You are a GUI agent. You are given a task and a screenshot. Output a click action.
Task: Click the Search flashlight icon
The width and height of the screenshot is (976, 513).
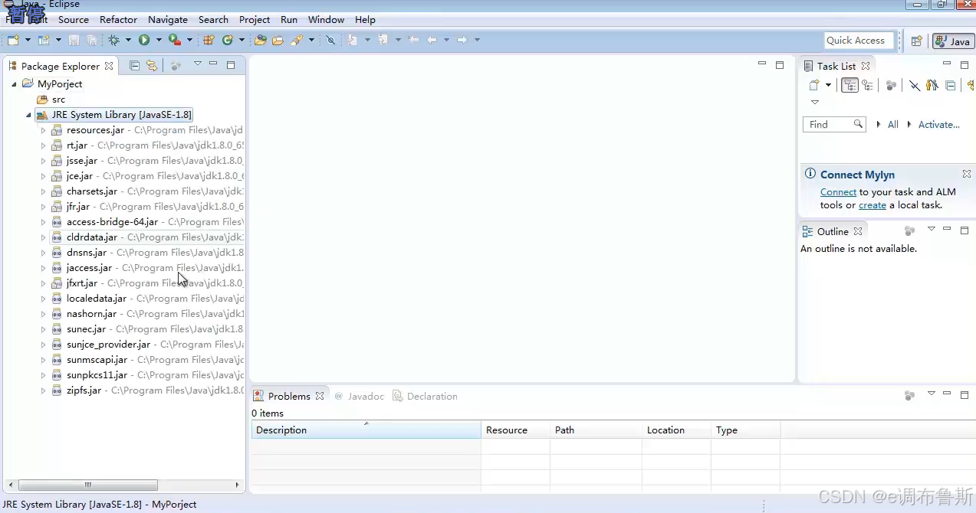point(297,40)
